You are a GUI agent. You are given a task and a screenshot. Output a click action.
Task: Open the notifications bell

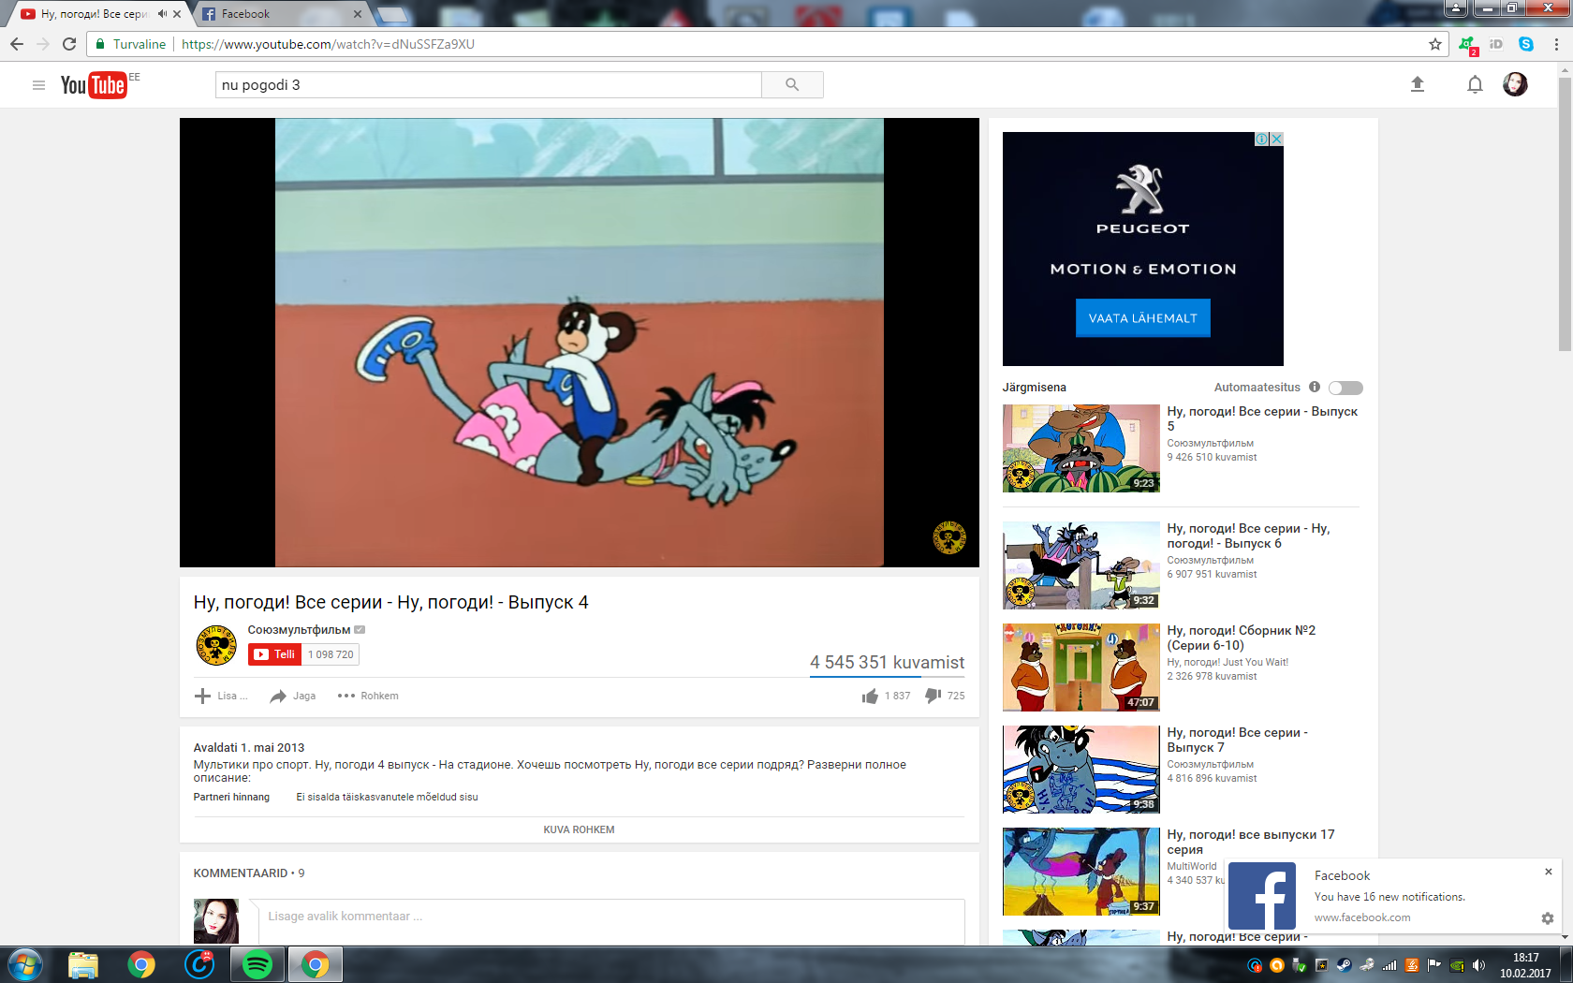pyautogui.click(x=1475, y=85)
